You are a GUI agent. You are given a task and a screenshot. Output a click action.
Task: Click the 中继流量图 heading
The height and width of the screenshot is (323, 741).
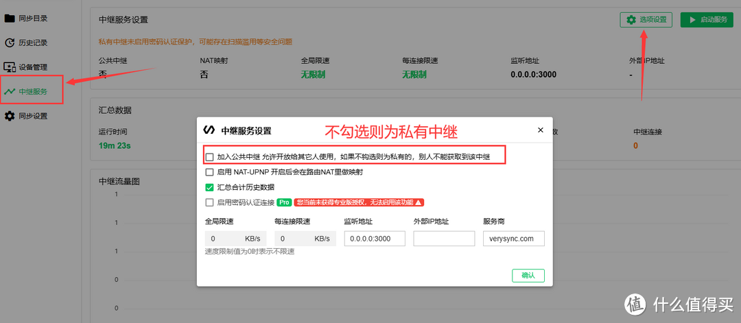119,181
